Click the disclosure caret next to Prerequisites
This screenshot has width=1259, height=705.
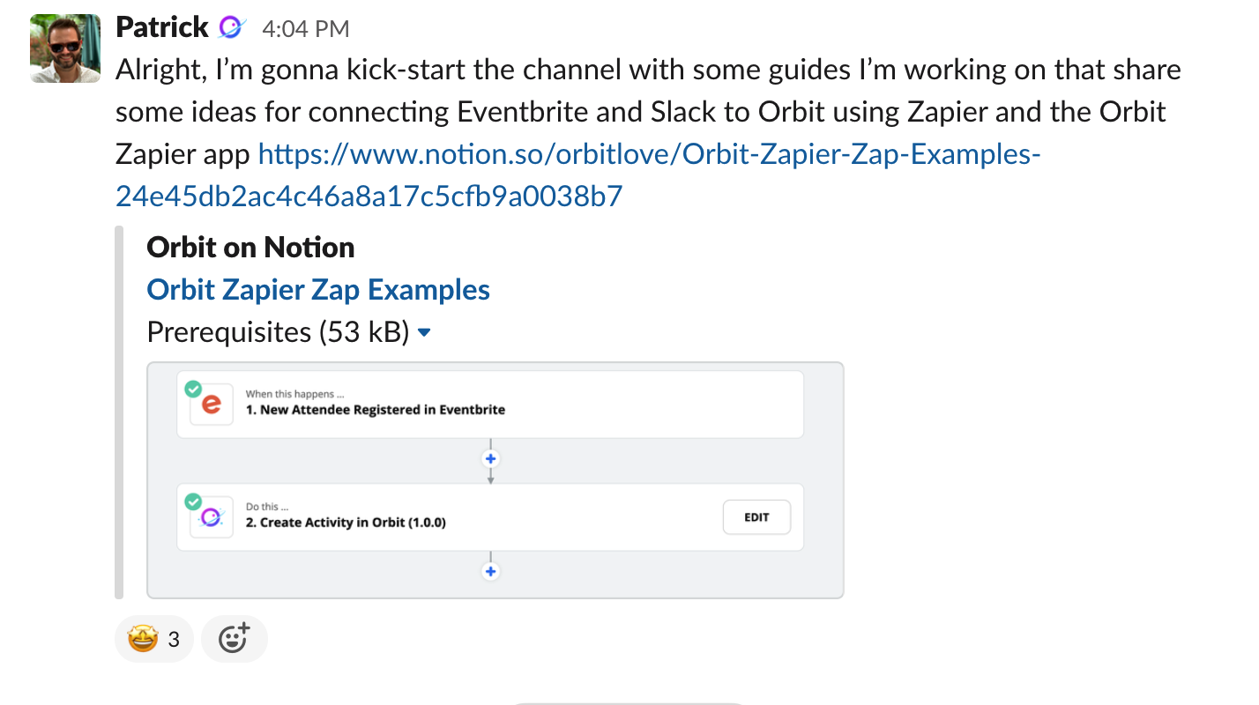(423, 332)
